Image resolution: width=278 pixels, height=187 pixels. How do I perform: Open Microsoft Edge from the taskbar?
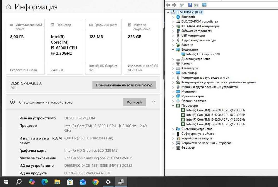pos(44,182)
